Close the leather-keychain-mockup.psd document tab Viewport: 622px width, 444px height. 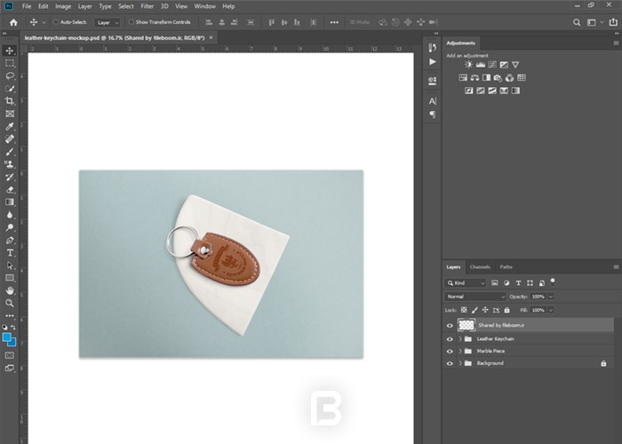click(x=211, y=37)
